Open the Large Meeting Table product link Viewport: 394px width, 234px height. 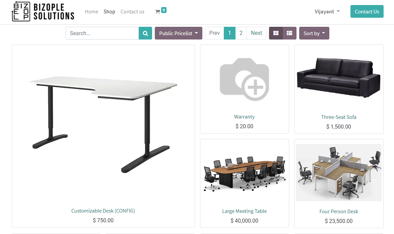click(245, 211)
